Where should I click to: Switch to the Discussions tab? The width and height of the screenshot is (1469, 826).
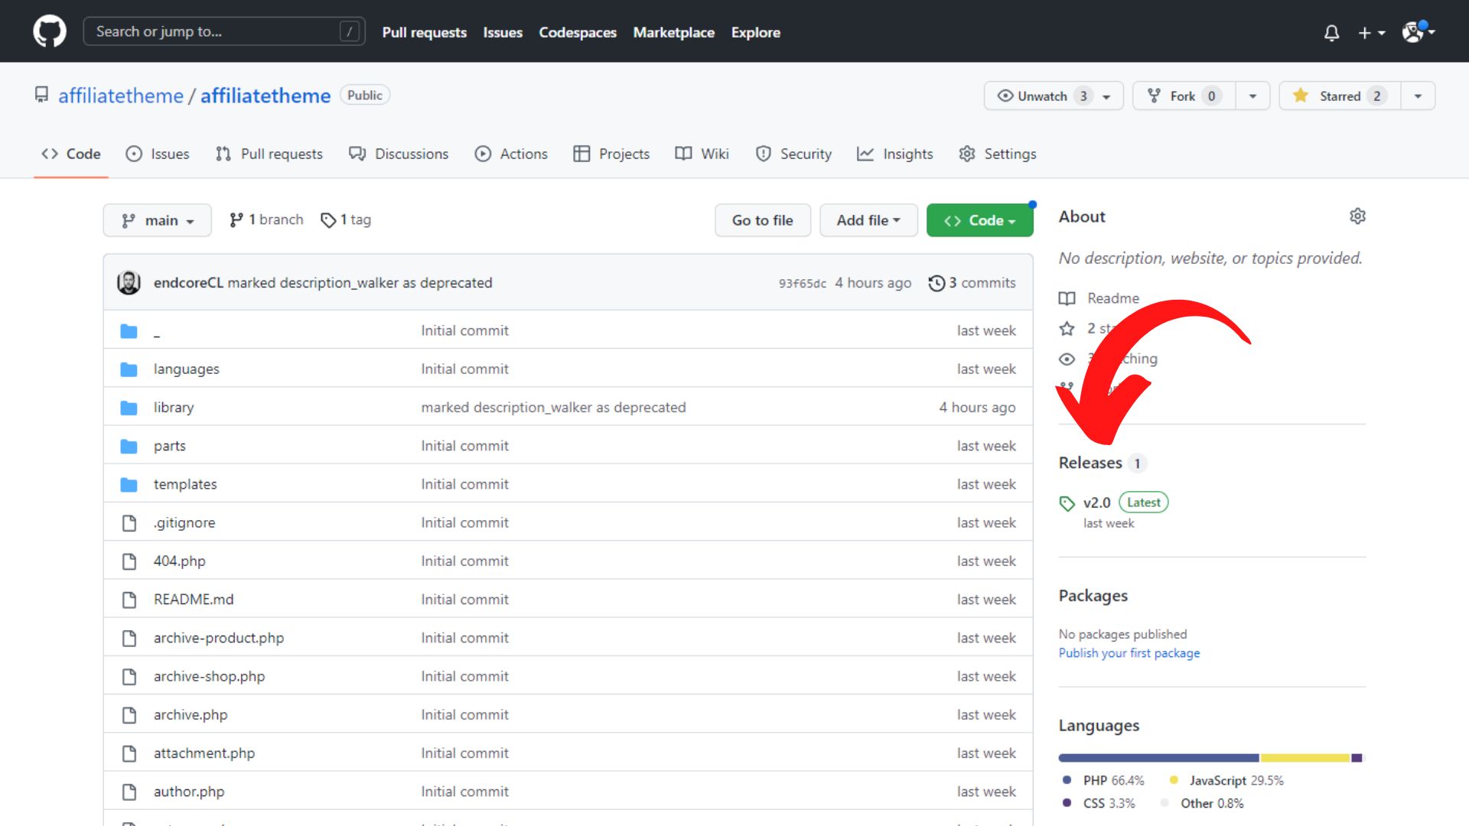(x=399, y=154)
